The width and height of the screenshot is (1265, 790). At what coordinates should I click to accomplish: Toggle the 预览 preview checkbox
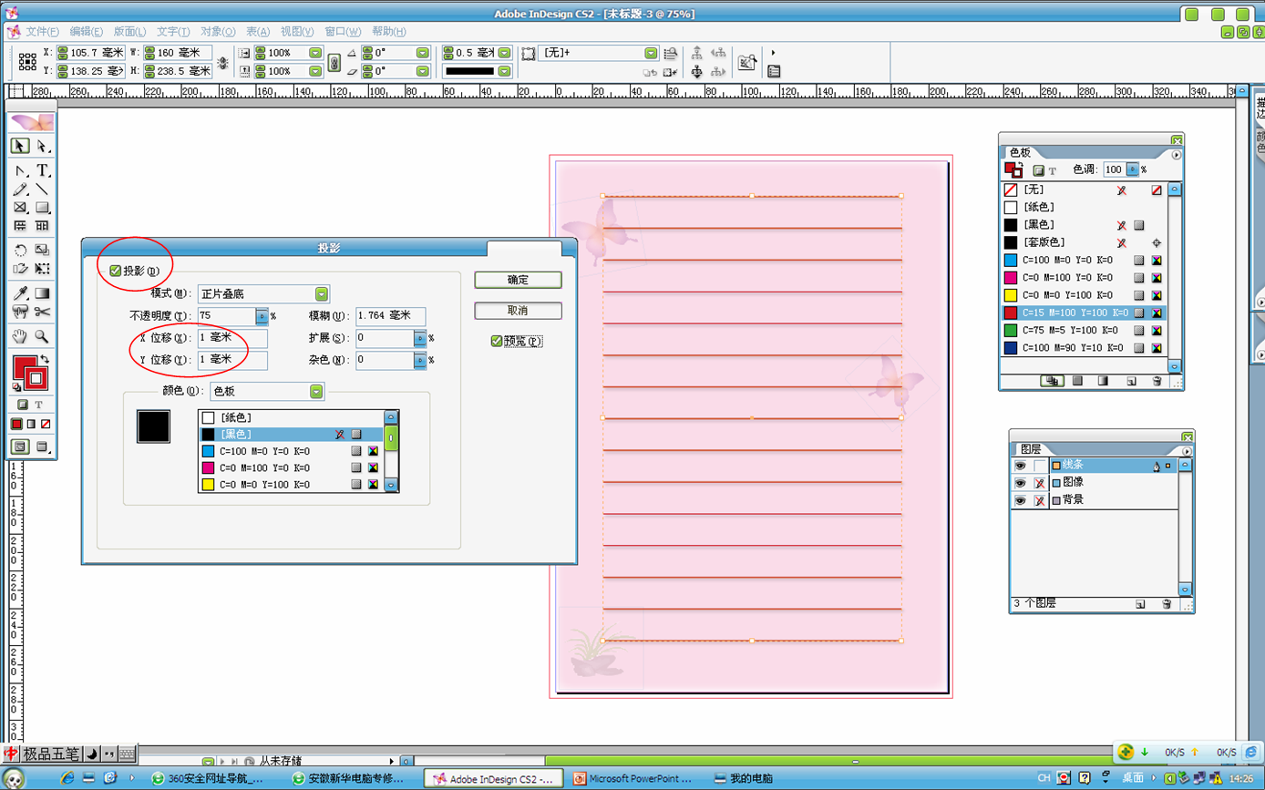(x=497, y=341)
